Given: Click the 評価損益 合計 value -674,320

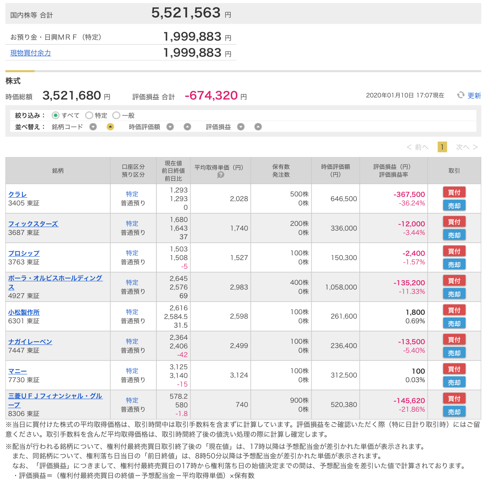Looking at the screenshot, I should point(211,95).
